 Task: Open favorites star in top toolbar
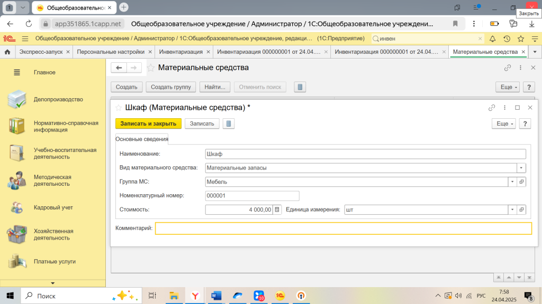521,39
